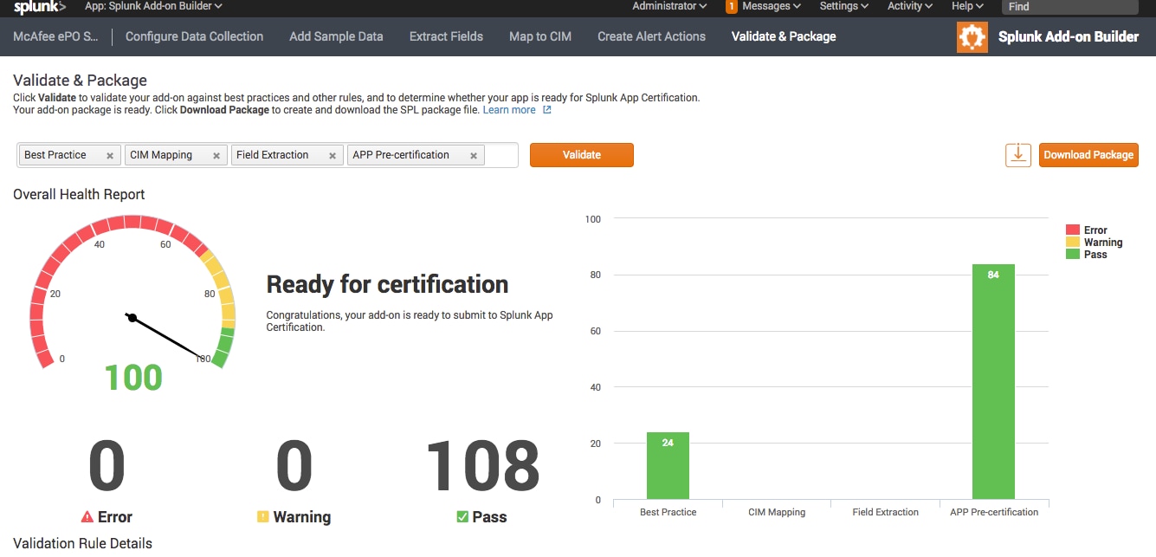1156x557 pixels.
Task: Click the yellow Warning legend swatch
Action: click(1073, 243)
